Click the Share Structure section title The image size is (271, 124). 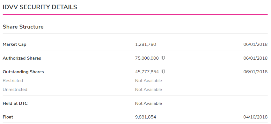click(23, 27)
